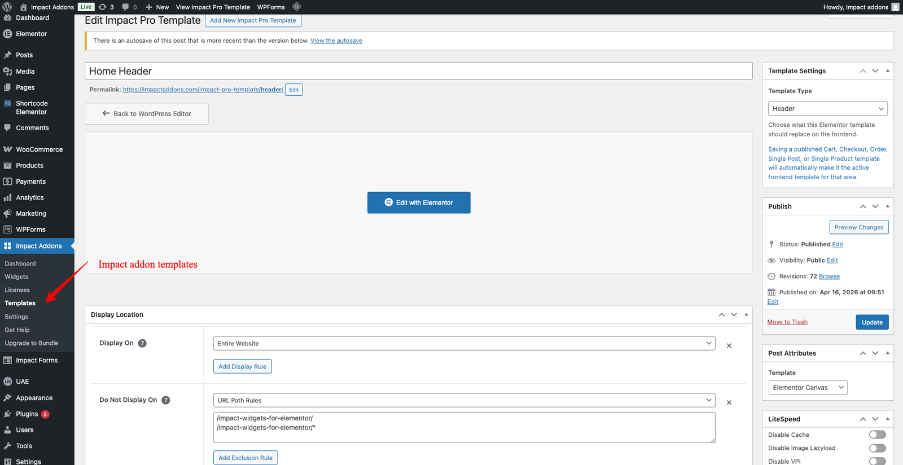
Task: Click the permalink Edit button
Action: (294, 90)
